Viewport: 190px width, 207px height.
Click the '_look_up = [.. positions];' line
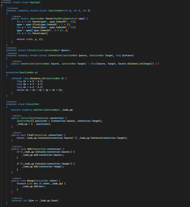click(x=34, y=124)
